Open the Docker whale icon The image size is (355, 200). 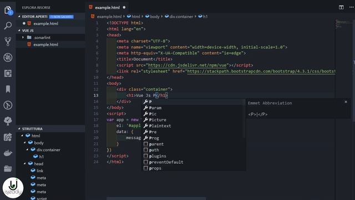[8, 153]
